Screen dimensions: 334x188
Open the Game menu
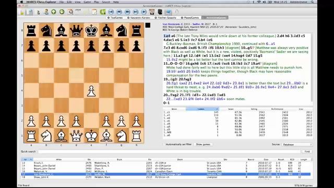(87, 2)
